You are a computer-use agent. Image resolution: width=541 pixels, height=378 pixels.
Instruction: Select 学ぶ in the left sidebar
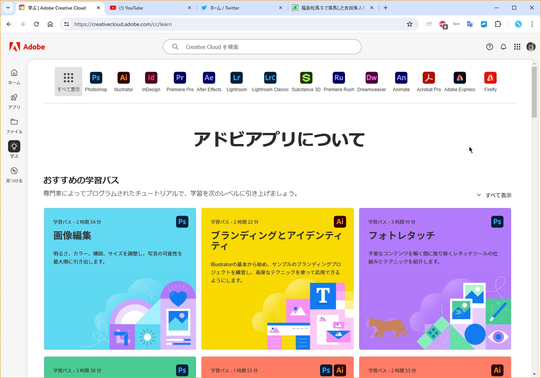(x=14, y=150)
